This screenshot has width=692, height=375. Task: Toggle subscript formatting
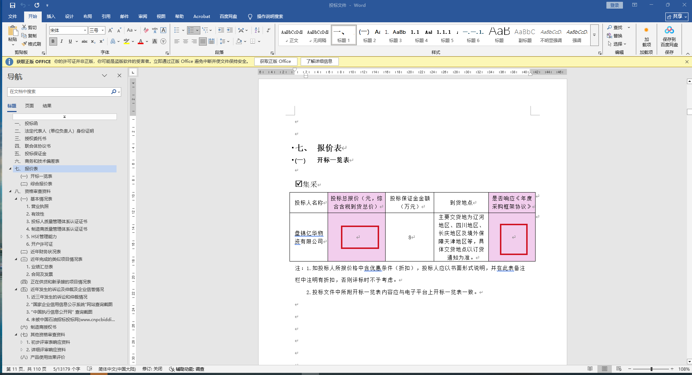point(93,41)
